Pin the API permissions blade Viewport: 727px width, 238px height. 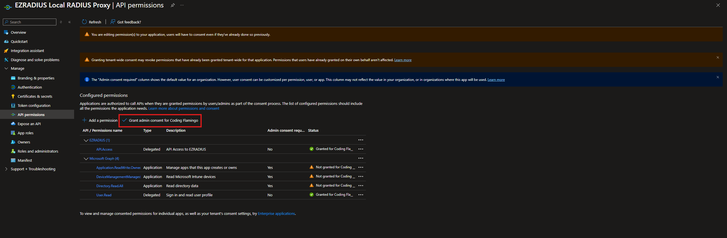[x=173, y=5]
